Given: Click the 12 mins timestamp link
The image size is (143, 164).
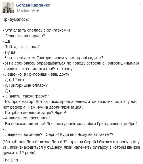Looking at the screenshot, I should [x=22, y=11].
